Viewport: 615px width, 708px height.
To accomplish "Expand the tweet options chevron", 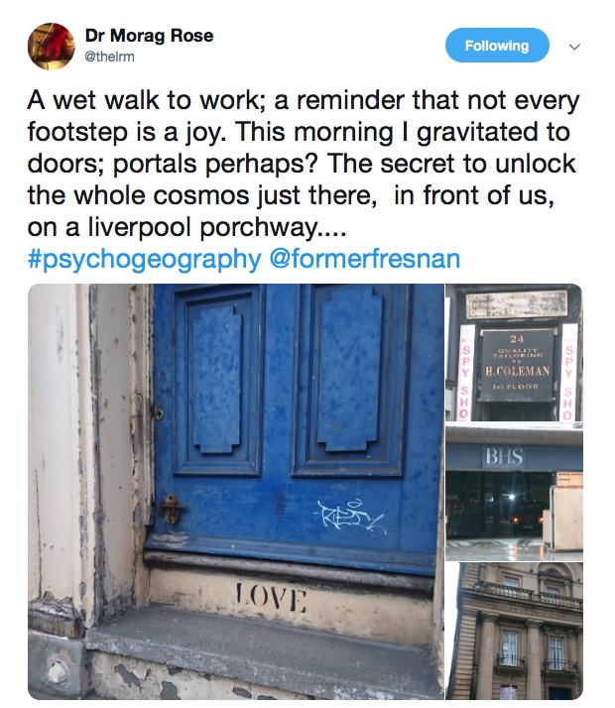I will click(x=574, y=47).
